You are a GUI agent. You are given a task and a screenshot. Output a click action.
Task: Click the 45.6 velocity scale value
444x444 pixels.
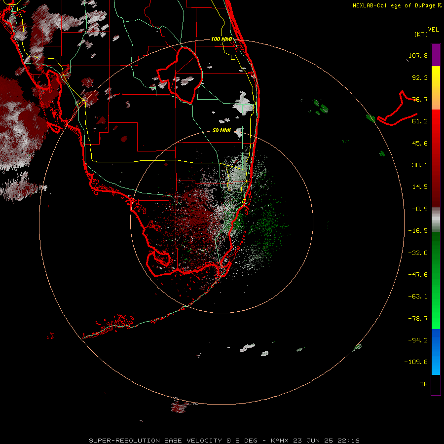pyautogui.click(x=420, y=143)
